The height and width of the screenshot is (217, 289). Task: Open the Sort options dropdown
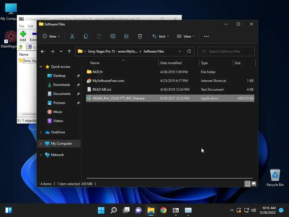(x=160, y=36)
